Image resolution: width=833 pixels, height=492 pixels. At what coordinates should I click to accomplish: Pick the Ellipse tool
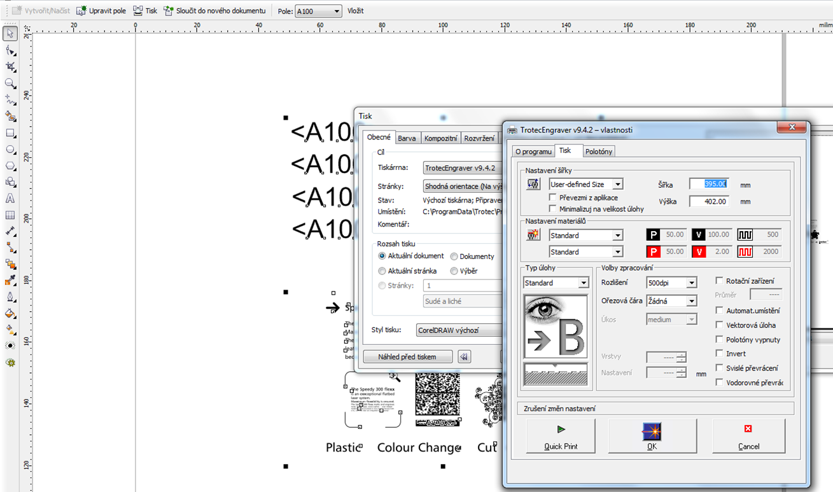[10, 150]
